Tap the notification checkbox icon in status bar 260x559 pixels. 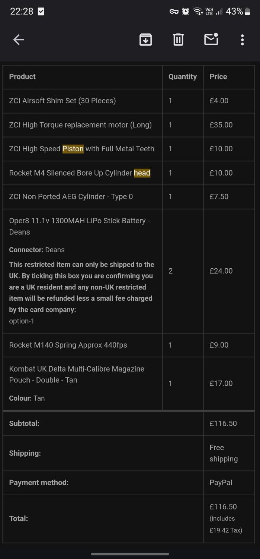(41, 12)
